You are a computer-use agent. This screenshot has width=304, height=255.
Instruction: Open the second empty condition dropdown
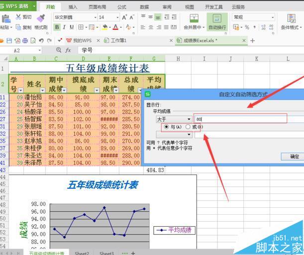tap(189, 134)
